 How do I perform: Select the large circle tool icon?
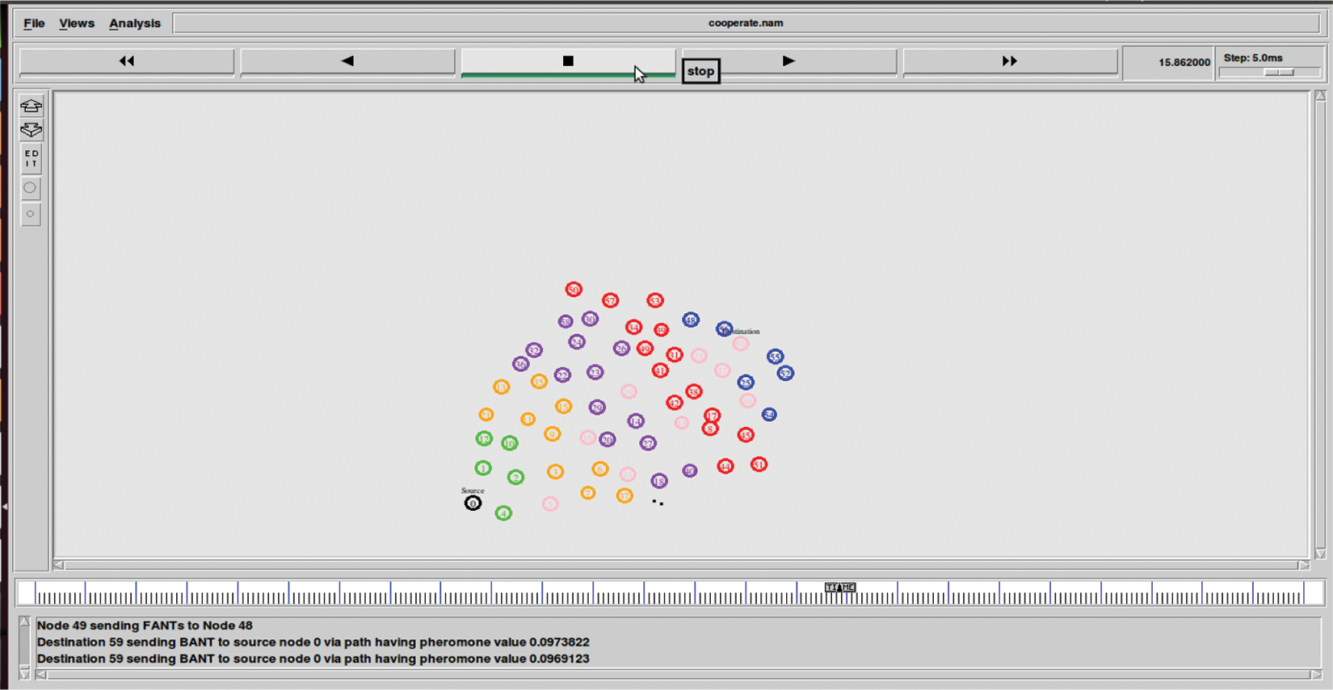pyautogui.click(x=31, y=188)
